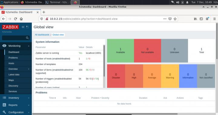
Task: Follow the Global view breadcrumb link
Action: point(58,35)
